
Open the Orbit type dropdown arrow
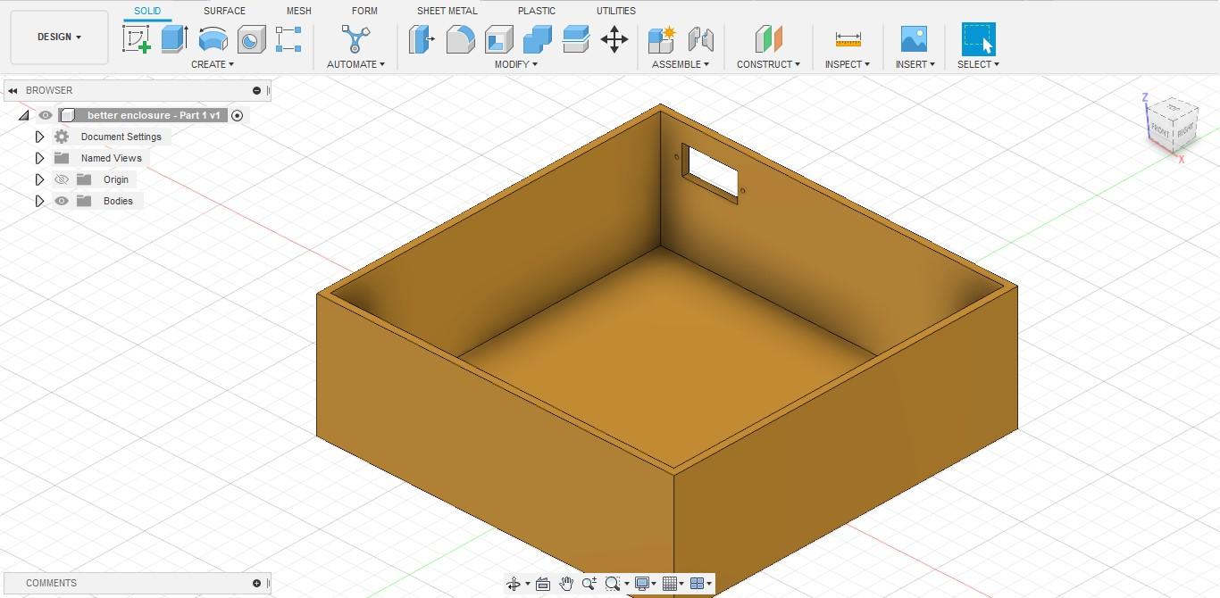[x=528, y=585]
